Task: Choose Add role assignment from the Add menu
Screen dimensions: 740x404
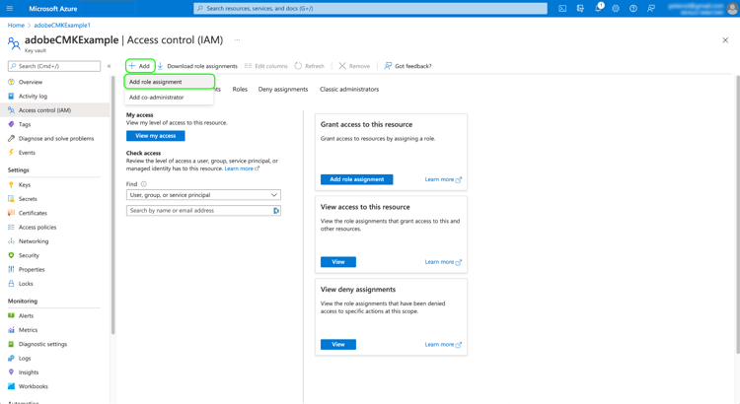Action: (x=169, y=82)
